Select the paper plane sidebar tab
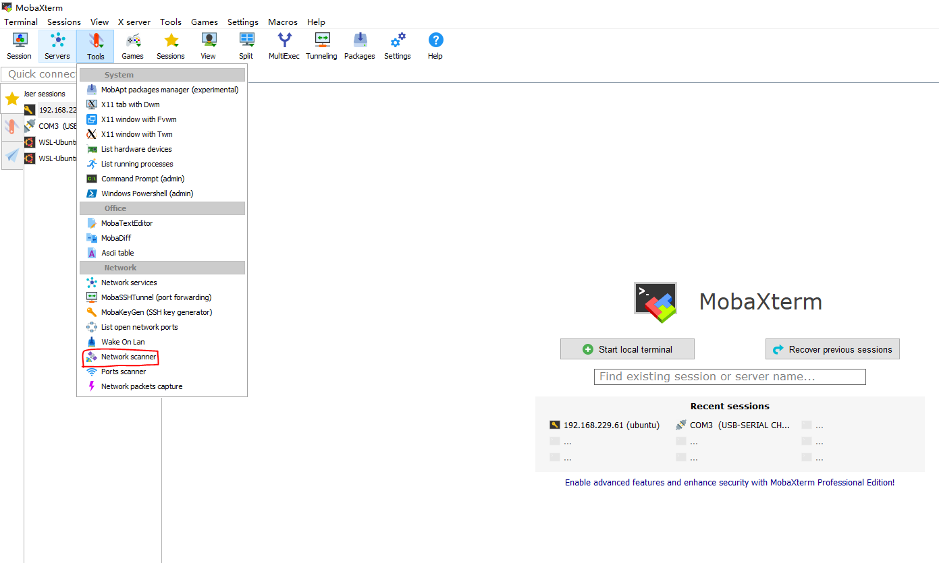Viewport: 939px width, 563px height. [12, 155]
